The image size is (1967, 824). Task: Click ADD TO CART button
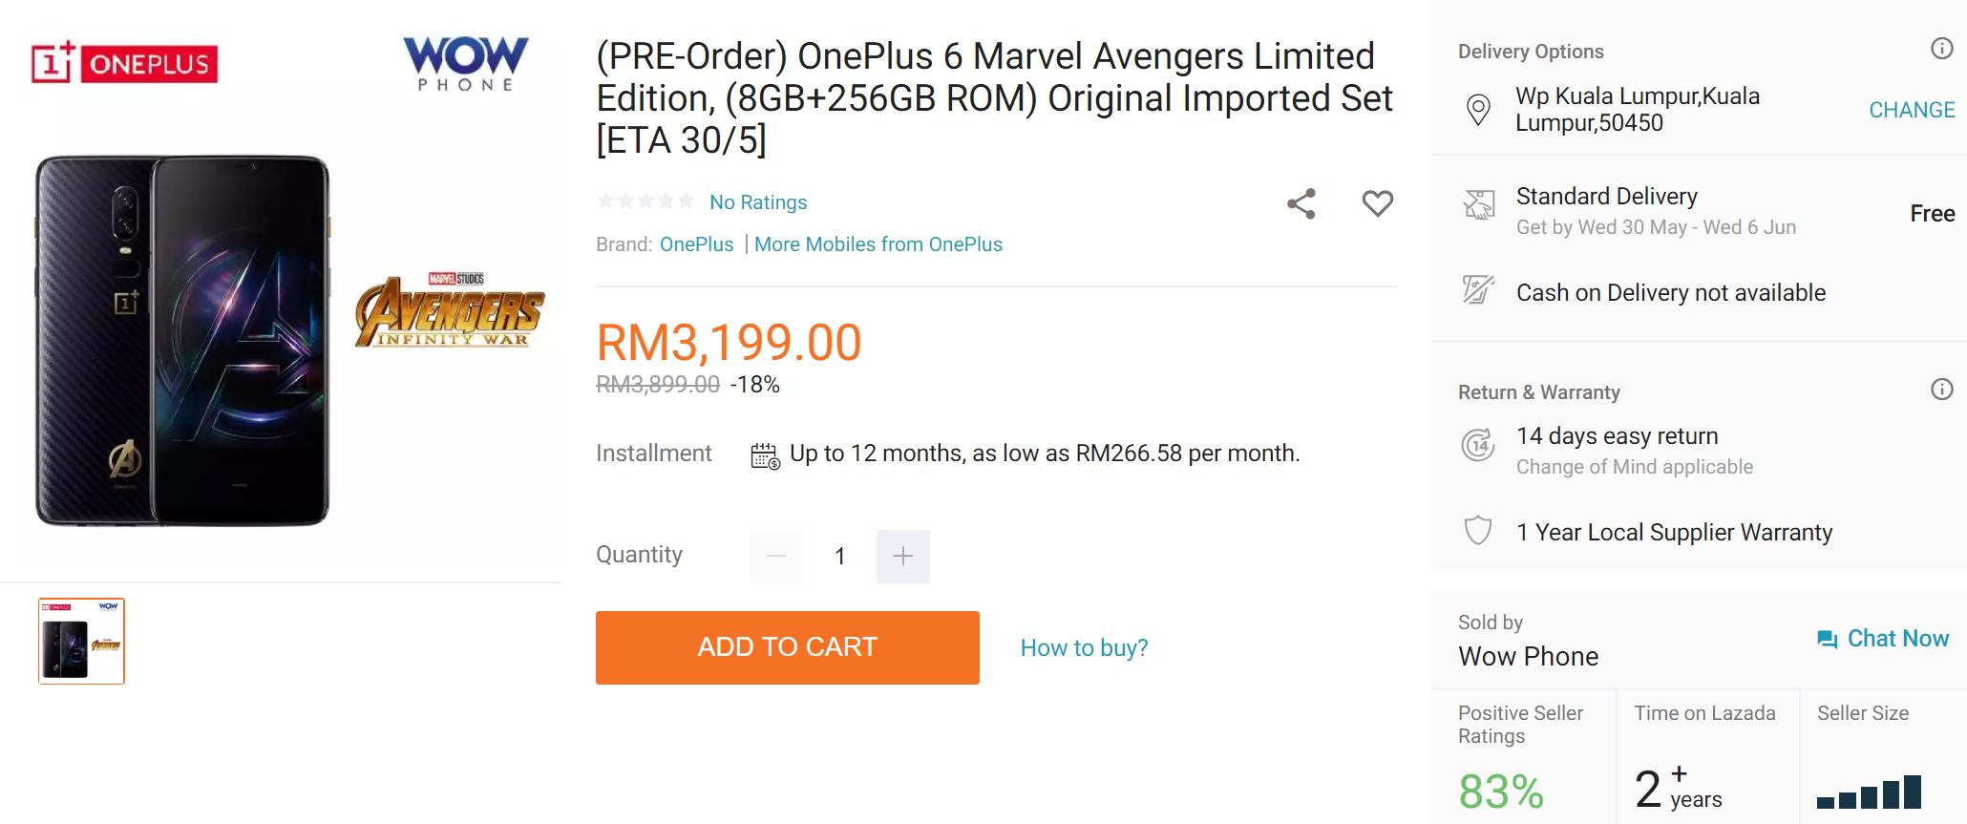coord(788,647)
